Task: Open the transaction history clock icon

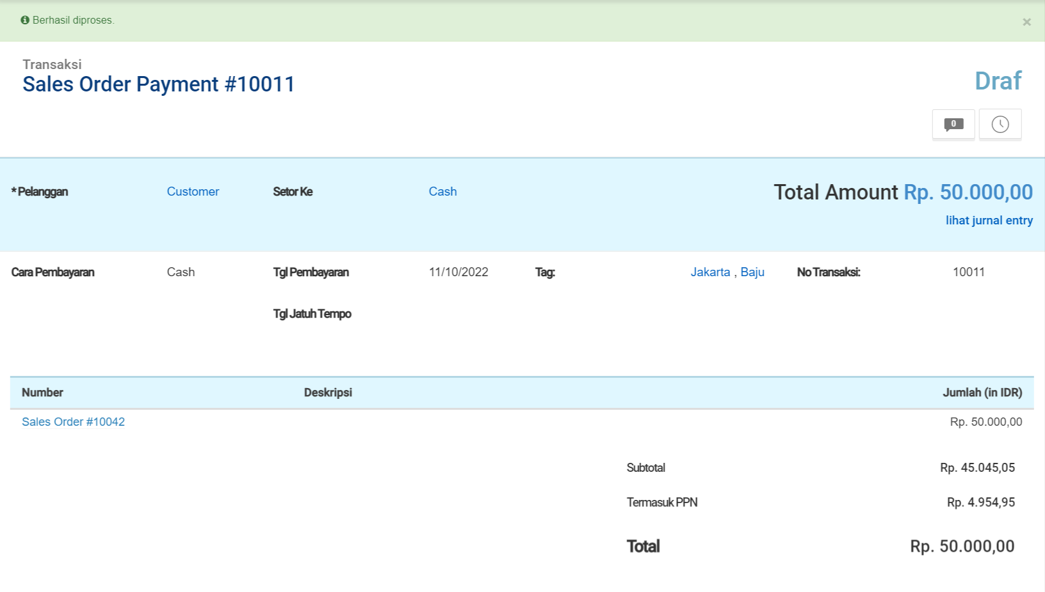Action: [1000, 124]
